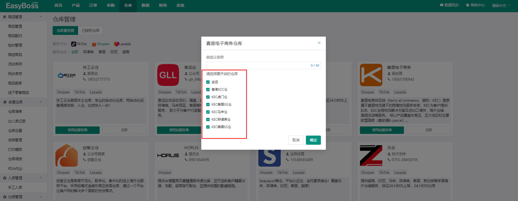Screen dimensions: 518x201
Task: Collapse the 自营仓库 sidebar section
Action: (x=41, y=102)
